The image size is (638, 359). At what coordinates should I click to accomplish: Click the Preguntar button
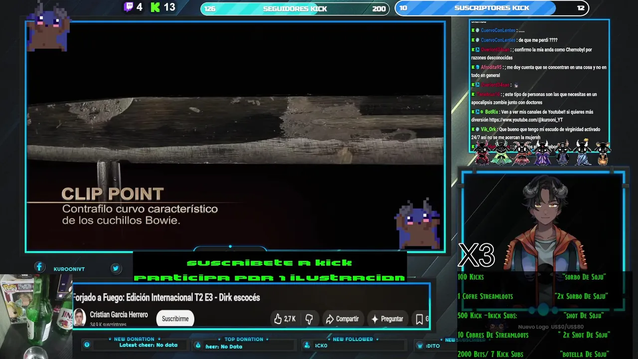click(387, 319)
